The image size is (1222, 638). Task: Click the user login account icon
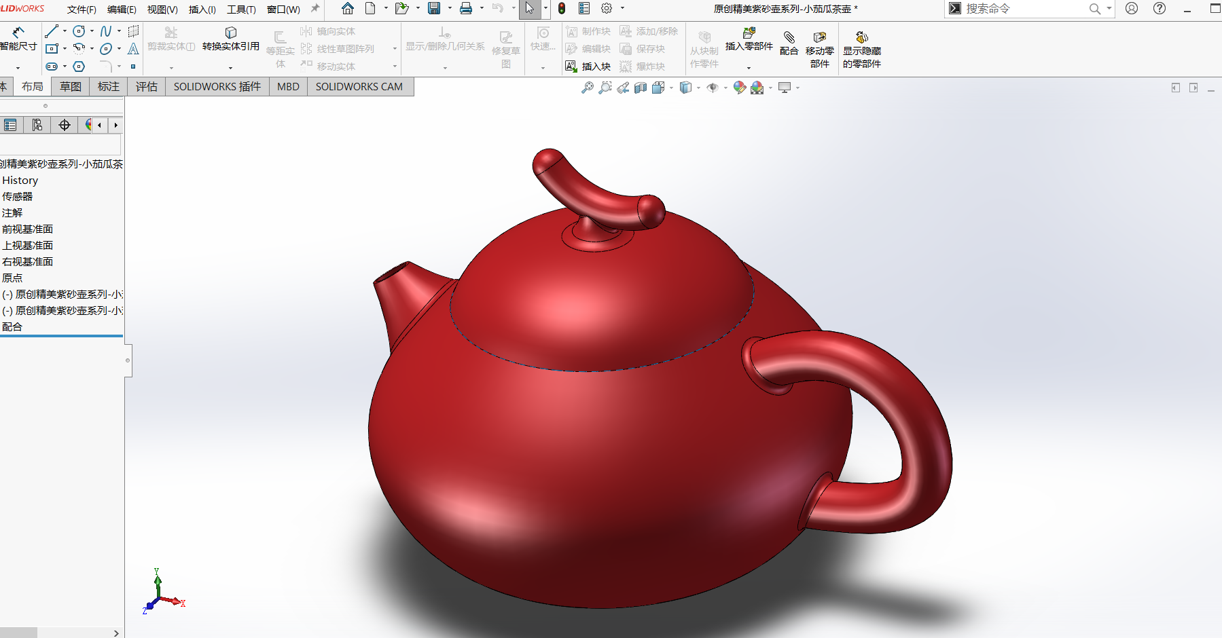tap(1132, 9)
